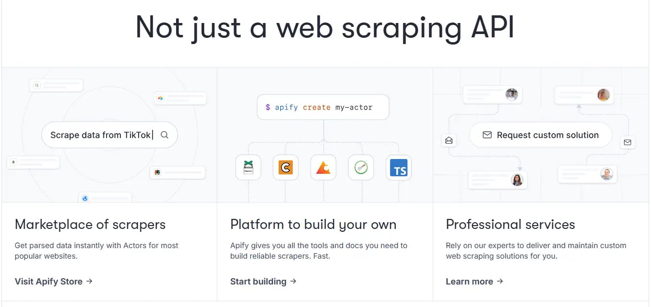Select the Puppeteer icon
651x307 pixels.
(248, 168)
